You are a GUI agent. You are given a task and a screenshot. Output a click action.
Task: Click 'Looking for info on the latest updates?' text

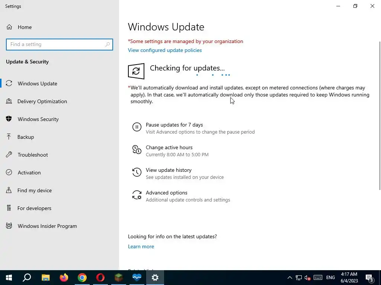172,236
